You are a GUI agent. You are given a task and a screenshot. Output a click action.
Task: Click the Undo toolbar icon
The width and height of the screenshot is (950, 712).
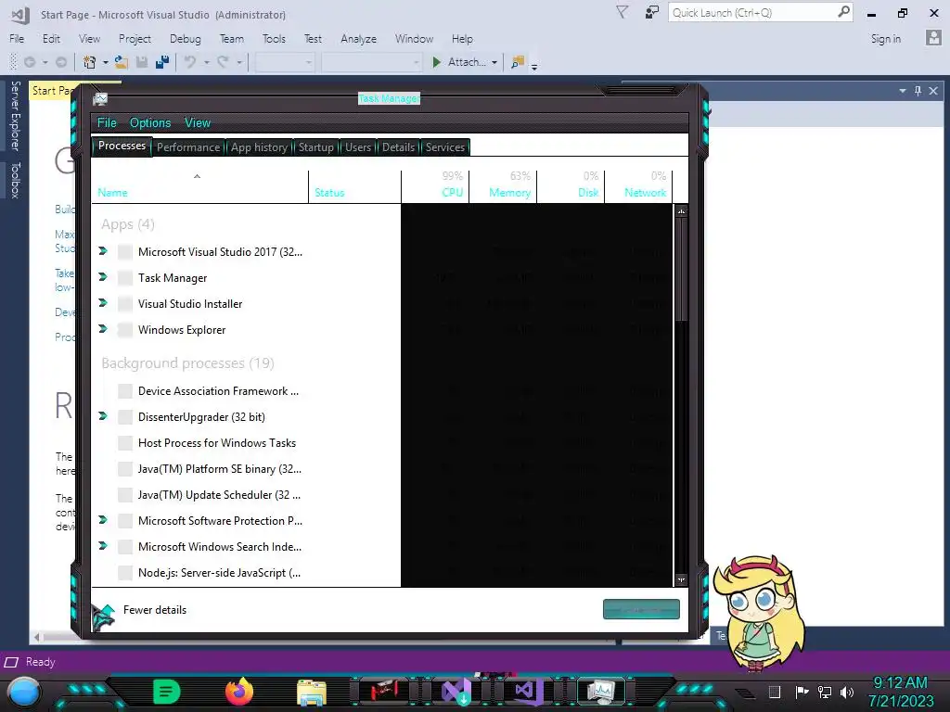coord(190,62)
